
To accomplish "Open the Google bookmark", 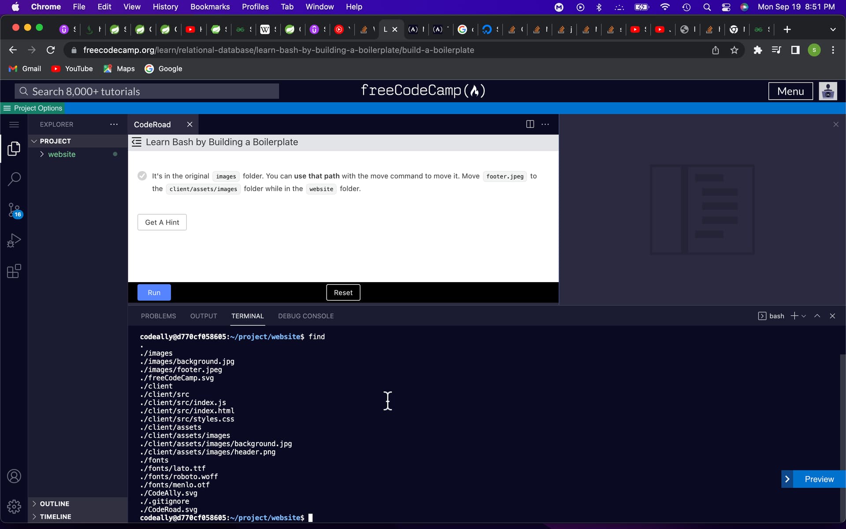I will 163,69.
